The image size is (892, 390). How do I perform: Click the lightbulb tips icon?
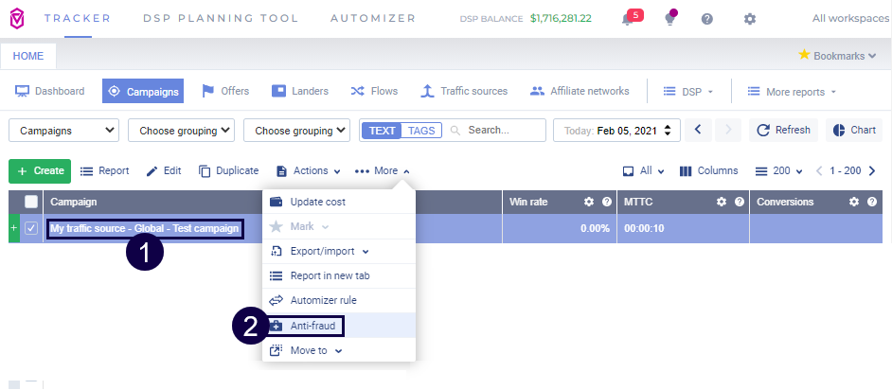pyautogui.click(x=669, y=19)
